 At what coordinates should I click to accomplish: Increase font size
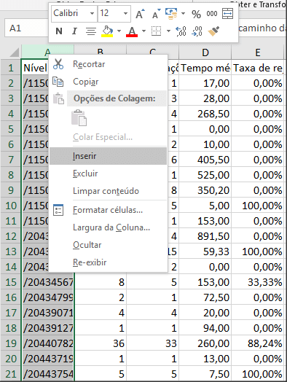click(140, 14)
